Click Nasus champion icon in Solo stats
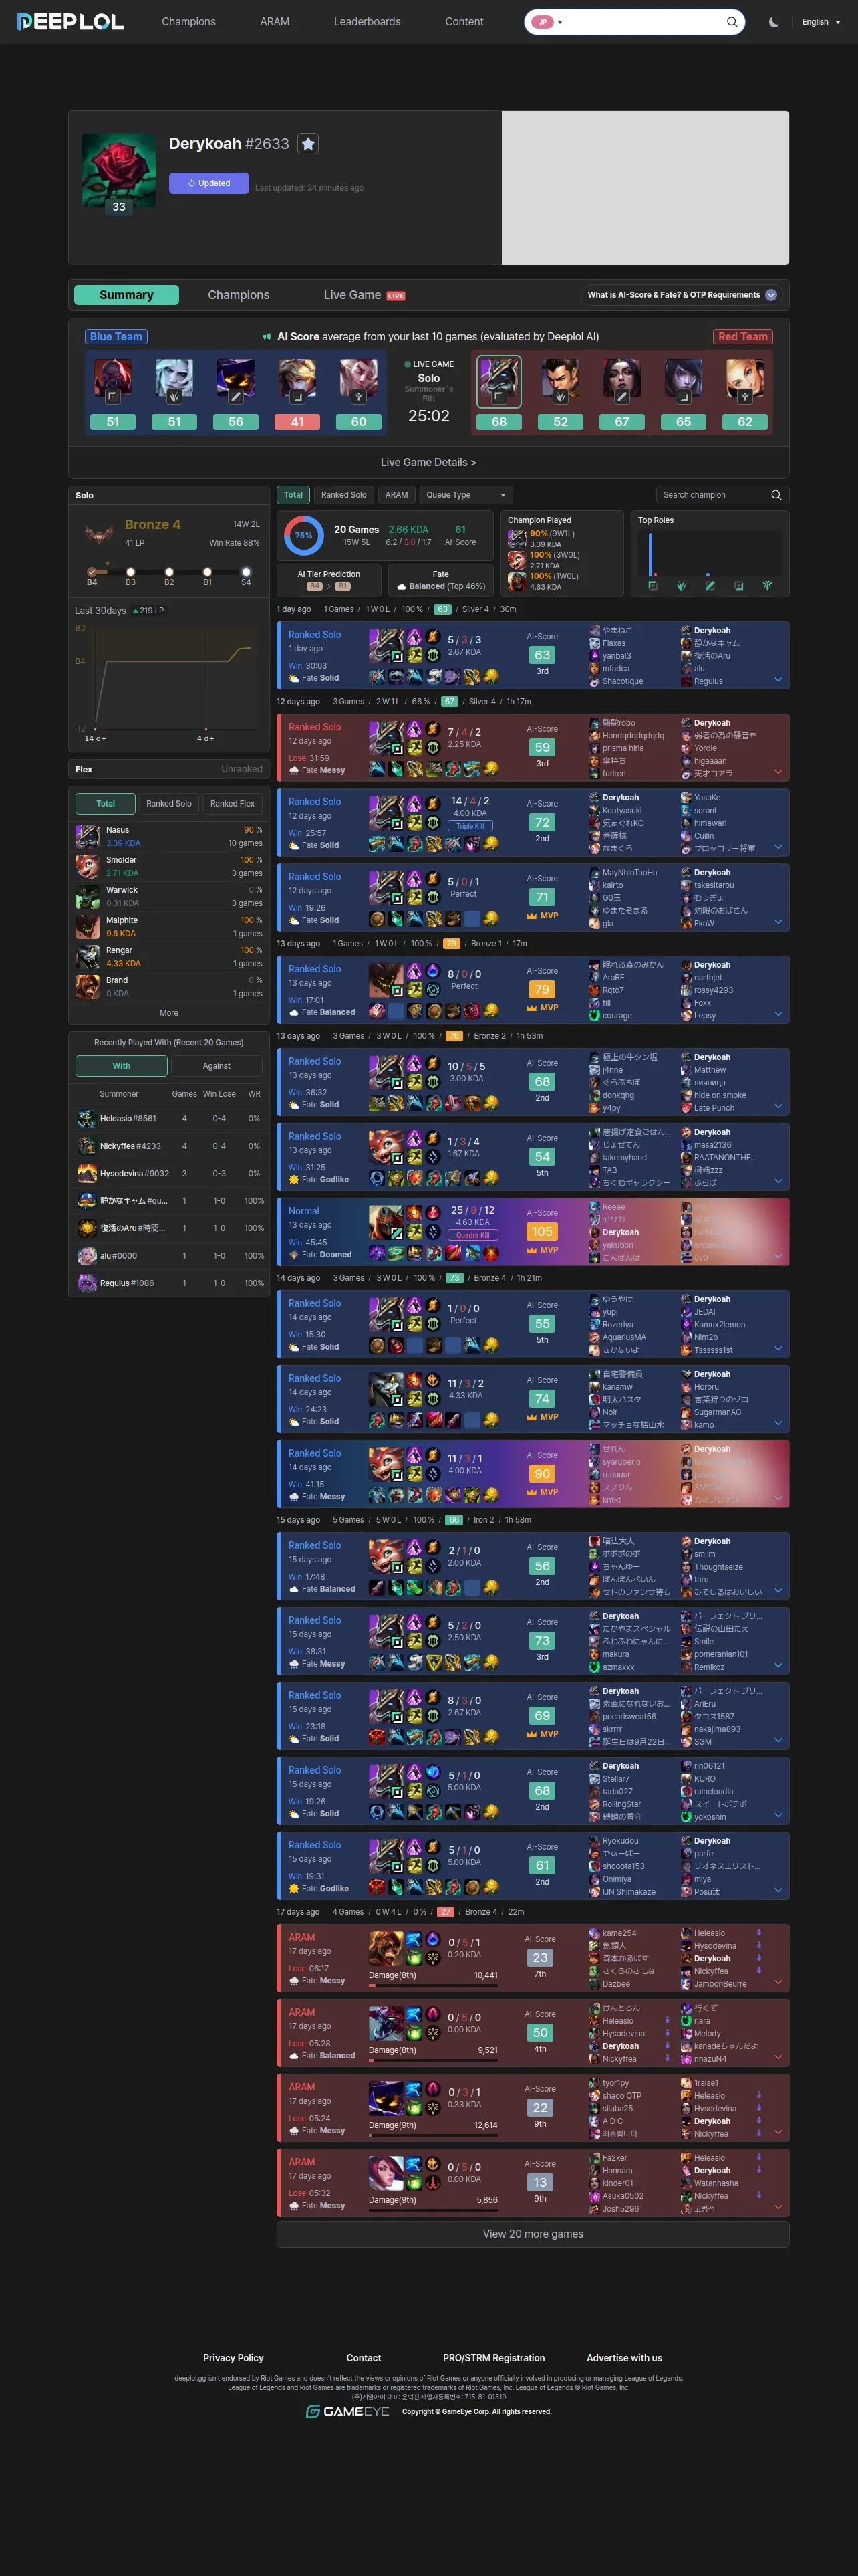Screen dimensions: 858x2576 (x=87, y=836)
